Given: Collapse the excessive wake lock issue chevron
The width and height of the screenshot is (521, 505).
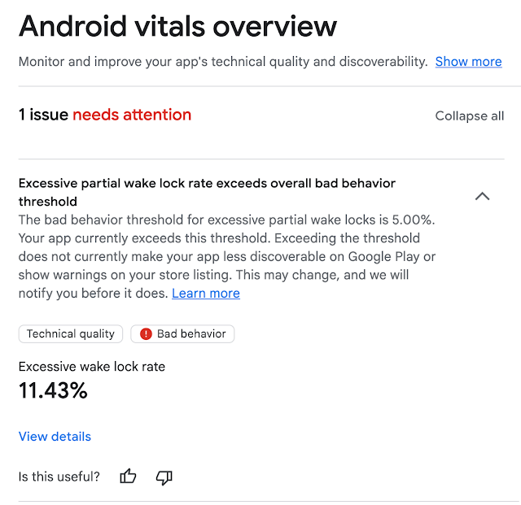Looking at the screenshot, I should [482, 196].
